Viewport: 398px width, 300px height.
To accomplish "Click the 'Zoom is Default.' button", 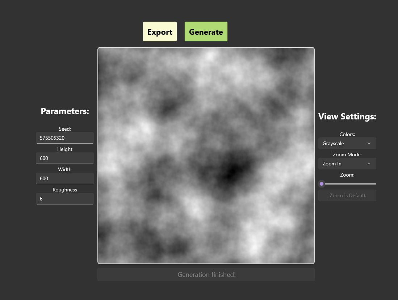I will pos(347,195).
